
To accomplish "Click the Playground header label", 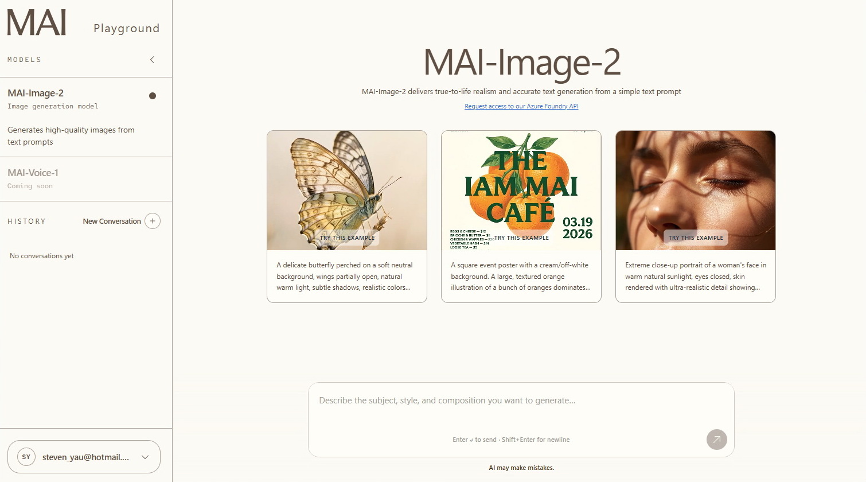I will 127,28.
